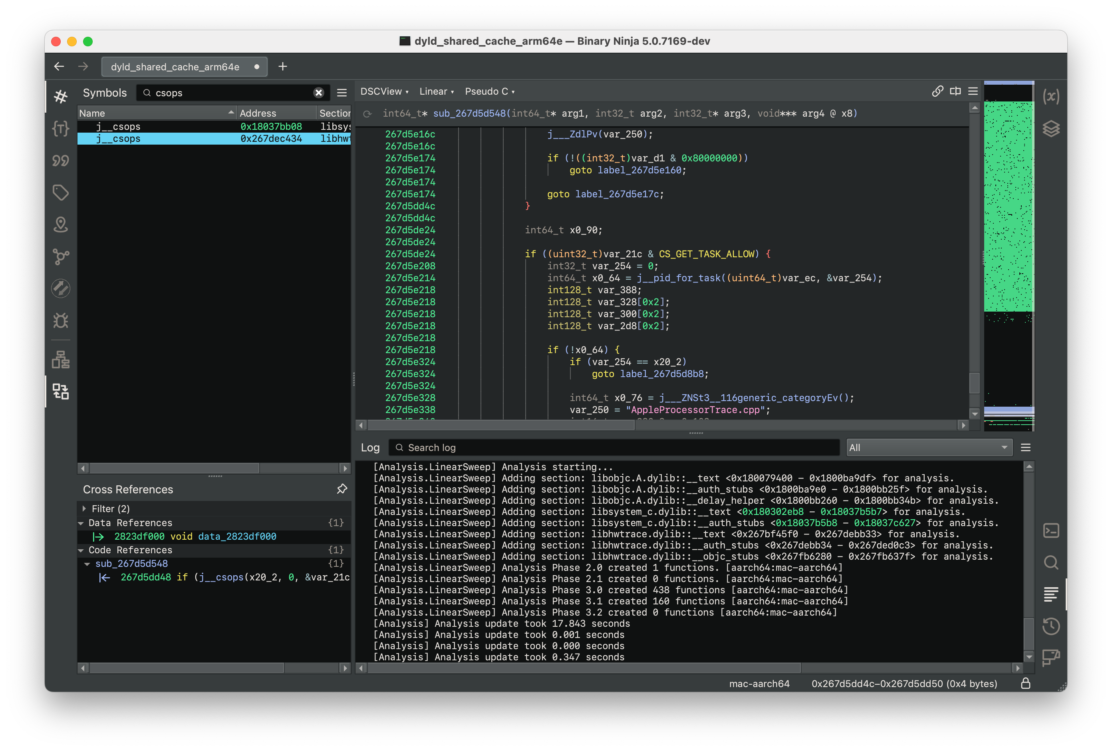The width and height of the screenshot is (1112, 751).
Task: Open the Types panel in left sidebar
Action: point(61,128)
